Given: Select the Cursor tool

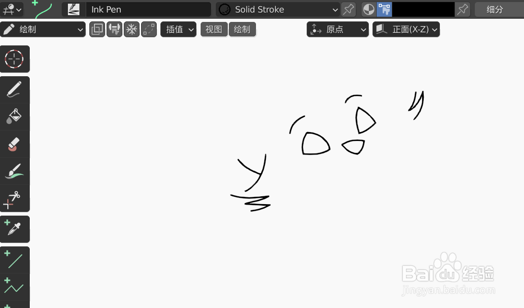Looking at the screenshot, I should click(15, 59).
